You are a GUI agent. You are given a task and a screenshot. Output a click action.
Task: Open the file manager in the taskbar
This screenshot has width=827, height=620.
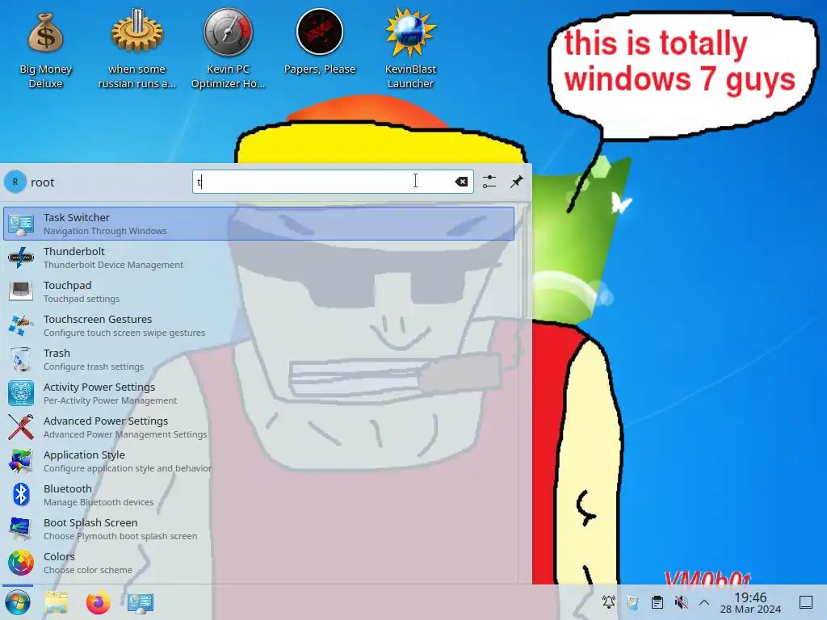[57, 602]
